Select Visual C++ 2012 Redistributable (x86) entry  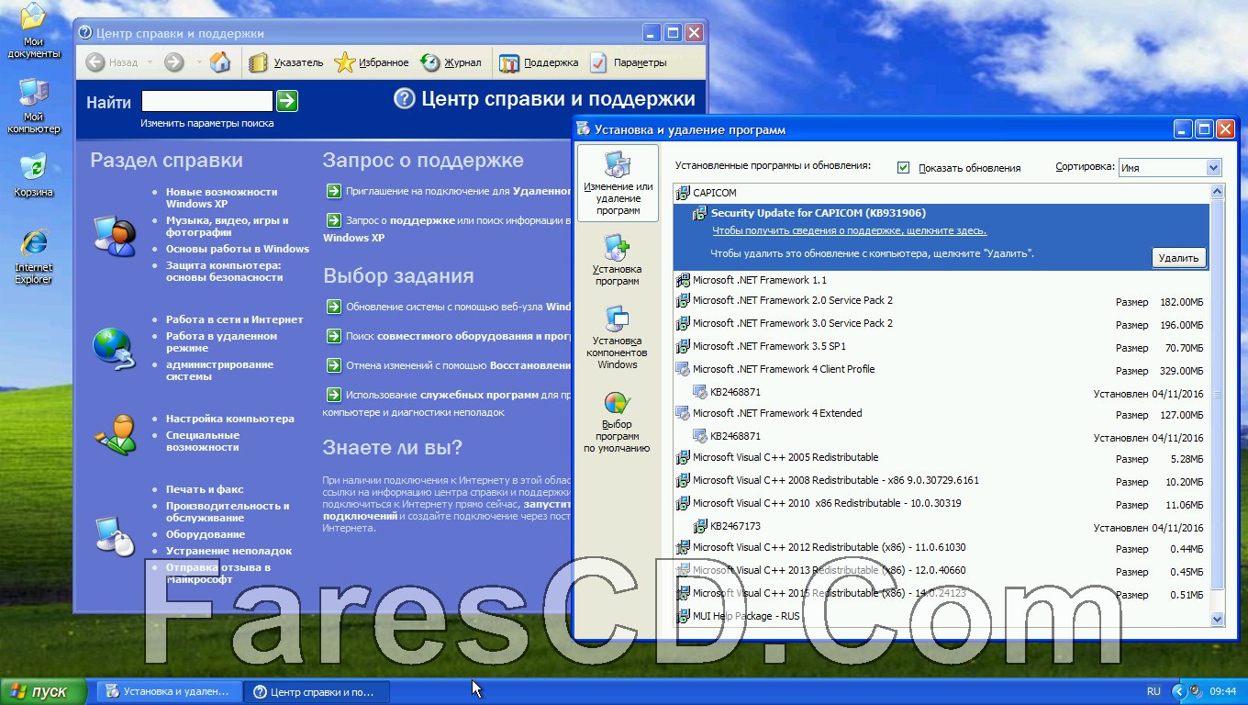coord(942,548)
